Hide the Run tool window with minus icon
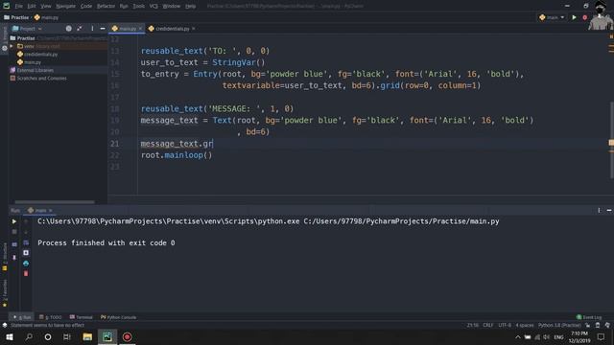The image size is (614, 345). 609,211
